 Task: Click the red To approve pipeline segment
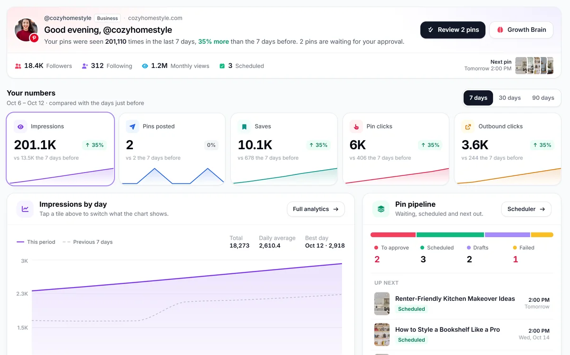click(x=393, y=235)
